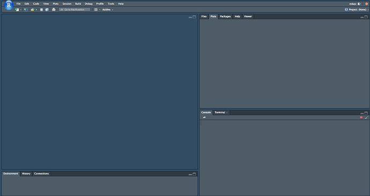
Task: Click the console working directory arrow icon
Action: (x=204, y=117)
